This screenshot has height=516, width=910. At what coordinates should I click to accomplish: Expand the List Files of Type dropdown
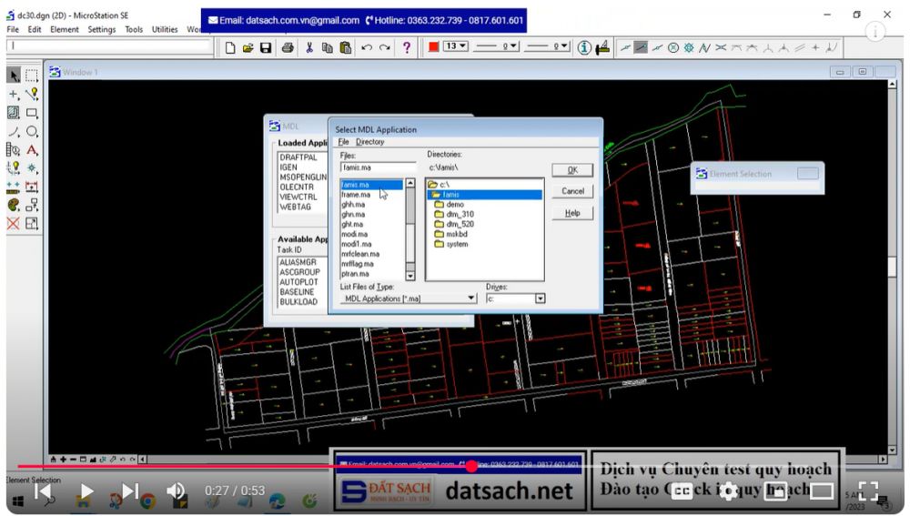pos(471,298)
